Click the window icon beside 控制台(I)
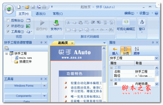The image size is (163, 105). [28, 20]
